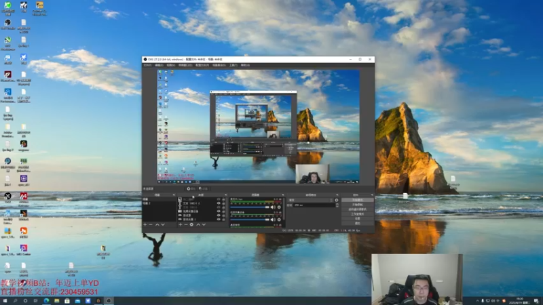This screenshot has width=543, height=305.
Task: Pop out the 来源 dock panel
Action: [226, 195]
